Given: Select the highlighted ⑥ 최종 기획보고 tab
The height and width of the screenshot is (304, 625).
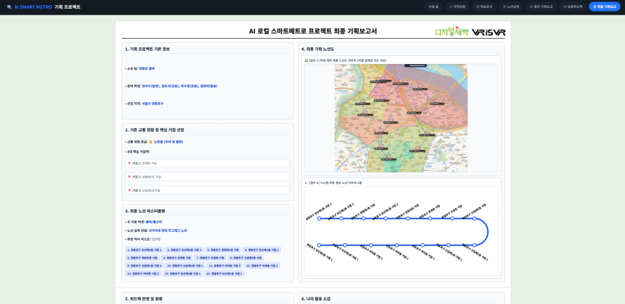Looking at the screenshot, I should coord(604,7).
